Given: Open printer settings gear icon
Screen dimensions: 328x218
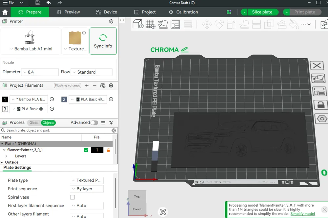Looking at the screenshot, I should [x=111, y=21].
